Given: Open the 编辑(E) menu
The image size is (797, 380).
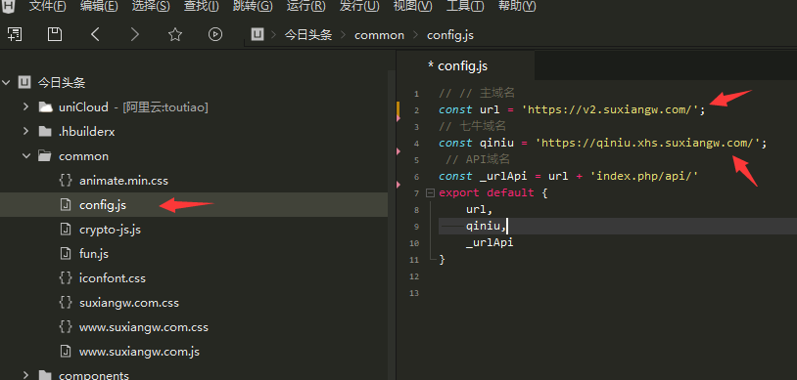Looking at the screenshot, I should coord(99,6).
